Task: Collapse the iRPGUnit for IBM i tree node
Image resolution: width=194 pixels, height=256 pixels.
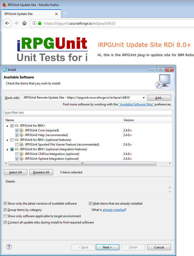Action: click(7, 126)
